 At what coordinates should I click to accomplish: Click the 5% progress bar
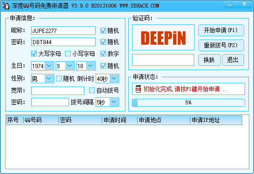tap(188, 103)
